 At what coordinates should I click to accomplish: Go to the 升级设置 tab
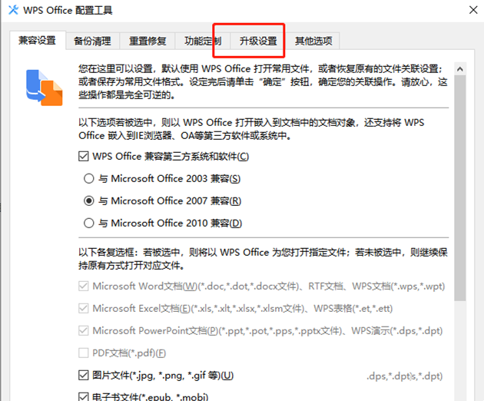(x=258, y=41)
